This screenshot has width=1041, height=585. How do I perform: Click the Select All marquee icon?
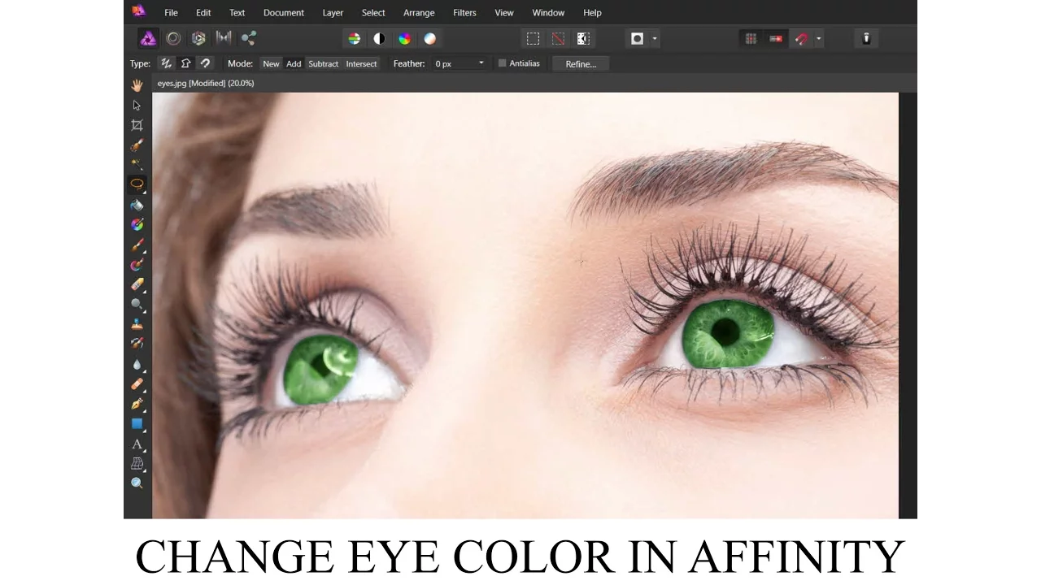[533, 38]
